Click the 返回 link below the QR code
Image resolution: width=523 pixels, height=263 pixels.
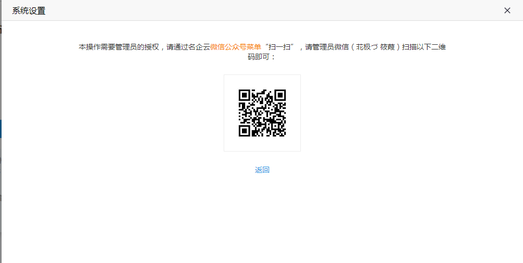pyautogui.click(x=262, y=170)
